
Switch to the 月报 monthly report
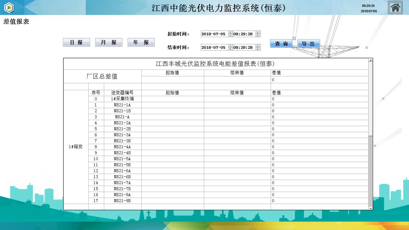pos(109,43)
